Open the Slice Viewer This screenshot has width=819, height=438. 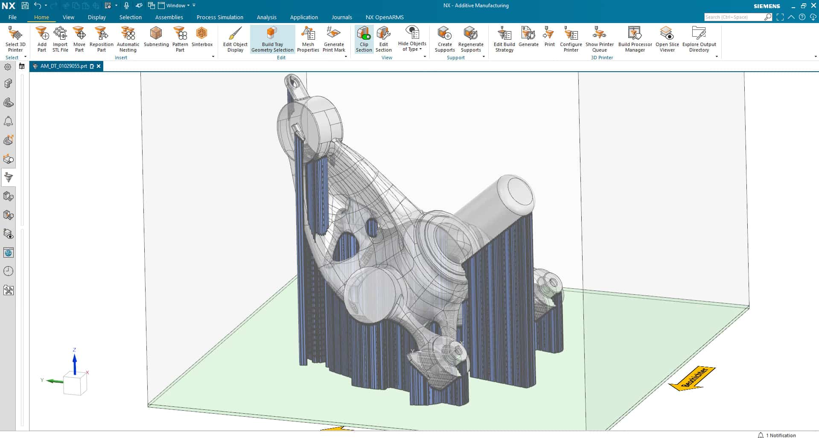(x=667, y=39)
